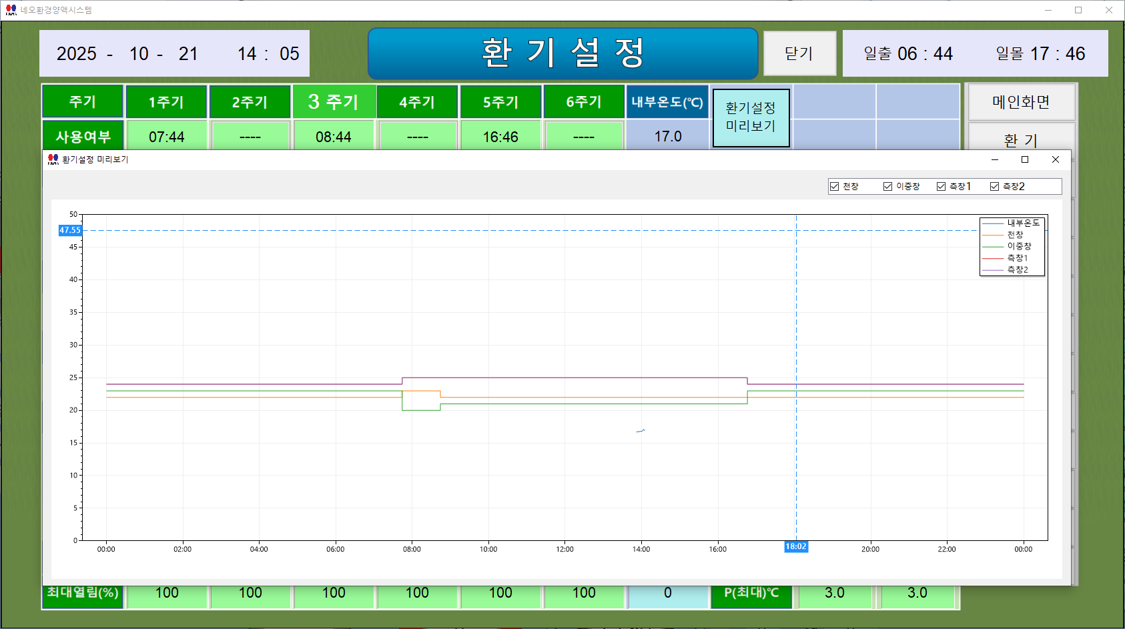Viewport: 1125px width, 629px height.
Task: Select the 5주기 header
Action: pyautogui.click(x=500, y=102)
